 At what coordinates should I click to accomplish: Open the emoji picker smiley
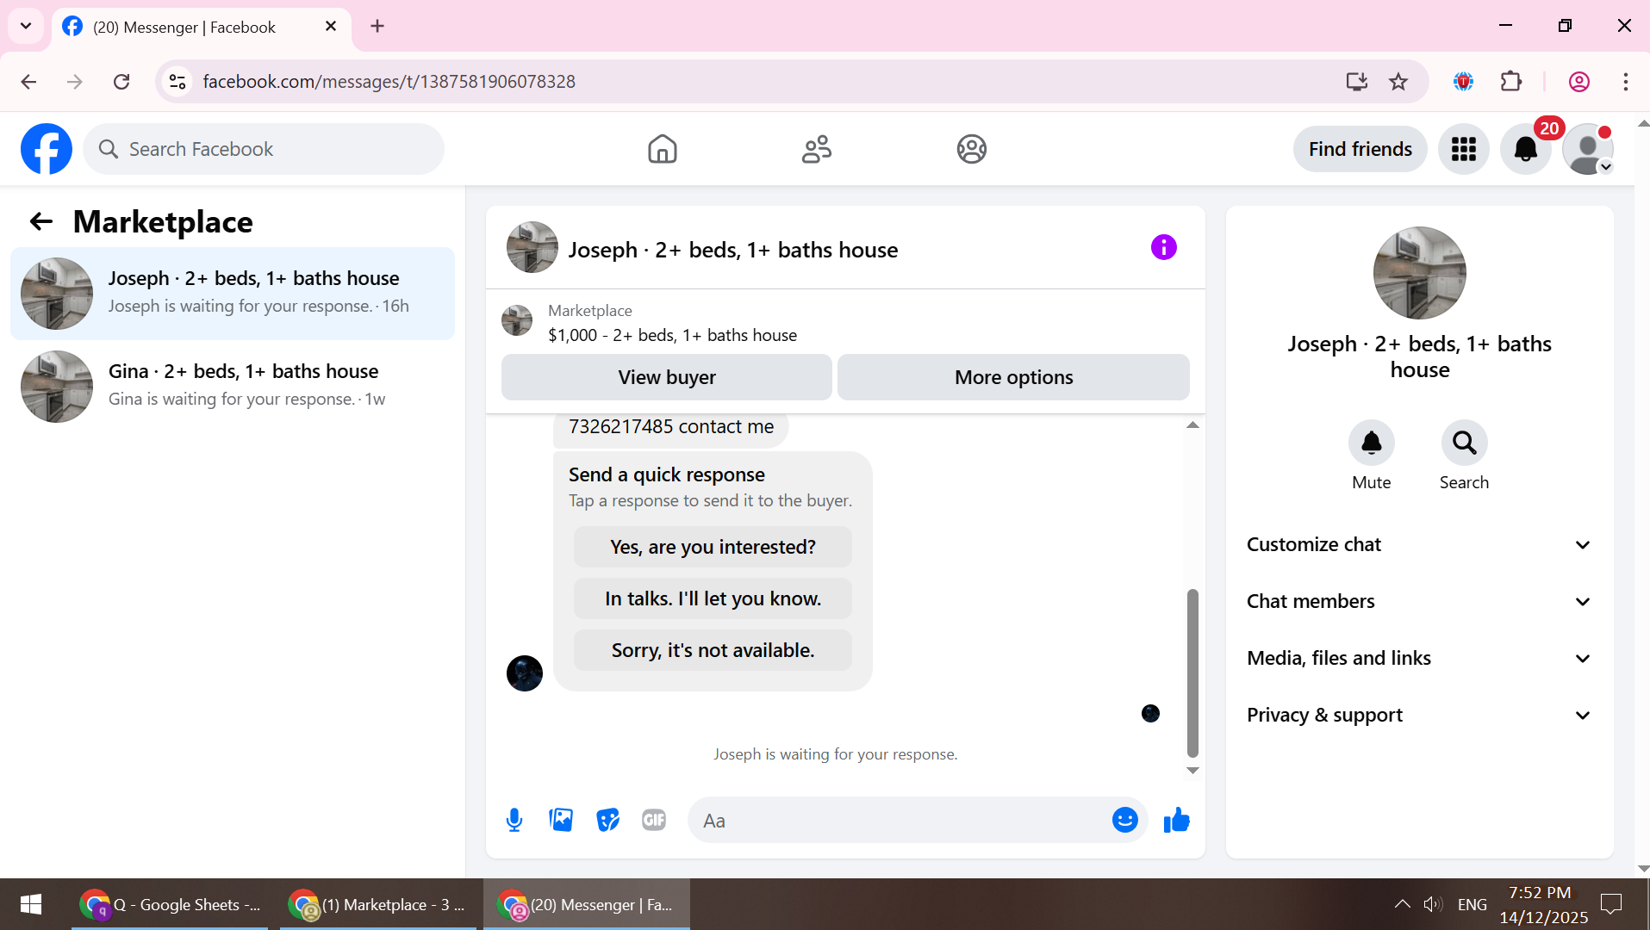click(1124, 820)
